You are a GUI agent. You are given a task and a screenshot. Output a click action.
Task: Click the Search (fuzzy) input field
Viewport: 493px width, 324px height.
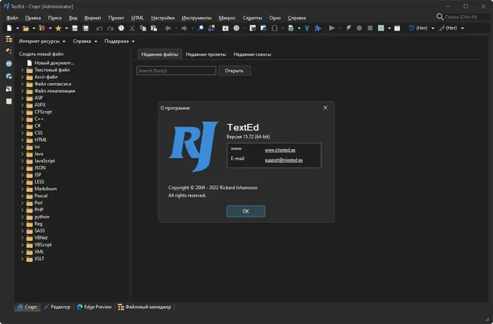pos(176,71)
